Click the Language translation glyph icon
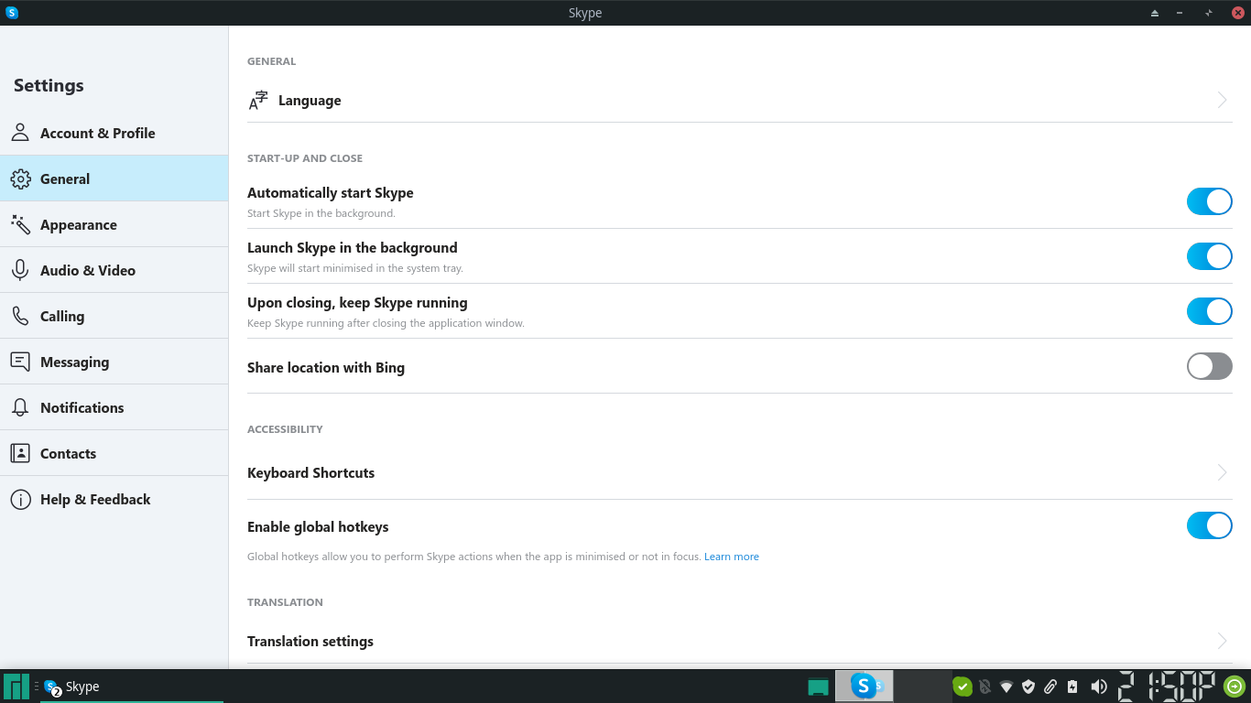This screenshot has width=1251, height=703. [258, 101]
